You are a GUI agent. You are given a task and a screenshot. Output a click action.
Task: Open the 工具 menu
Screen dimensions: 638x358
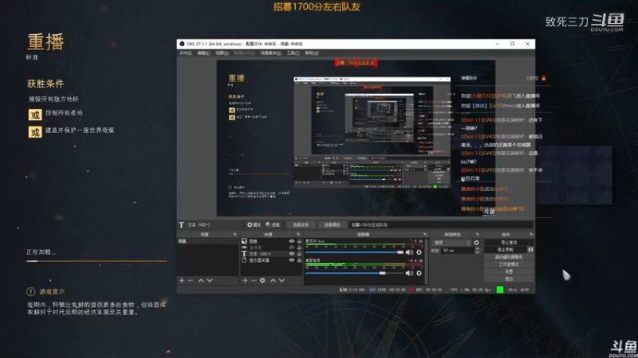(x=293, y=53)
